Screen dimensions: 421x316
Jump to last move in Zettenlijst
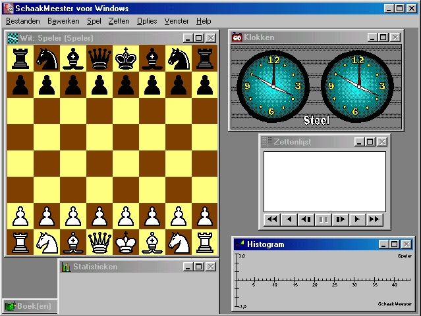pyautogui.click(x=374, y=219)
